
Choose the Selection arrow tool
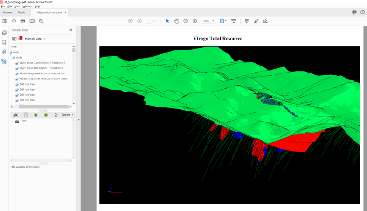coord(167,21)
